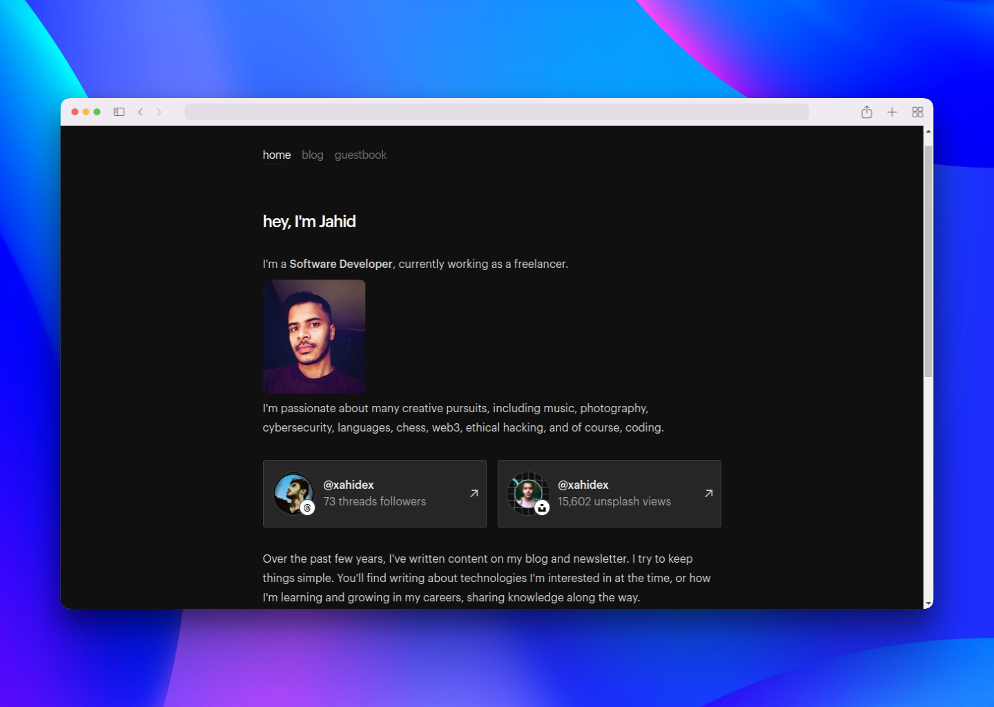Click the page scrollbar thumb
Screen dimensions: 994x707
928,261
